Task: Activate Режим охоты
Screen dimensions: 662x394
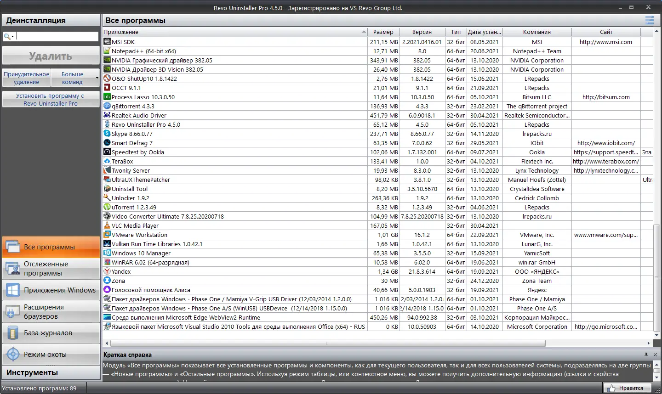Action: point(51,355)
